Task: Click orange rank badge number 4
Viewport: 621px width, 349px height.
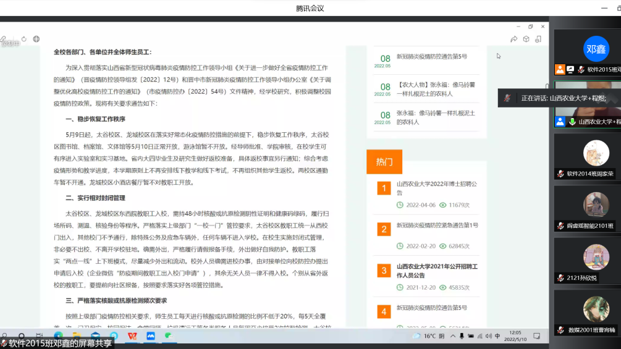Action: pos(384,312)
